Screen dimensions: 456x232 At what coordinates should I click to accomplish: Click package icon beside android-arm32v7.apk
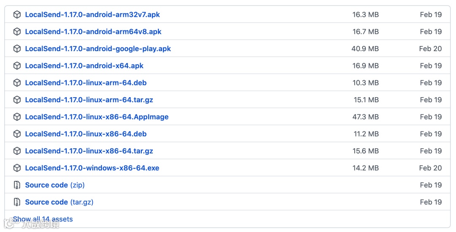(17, 14)
